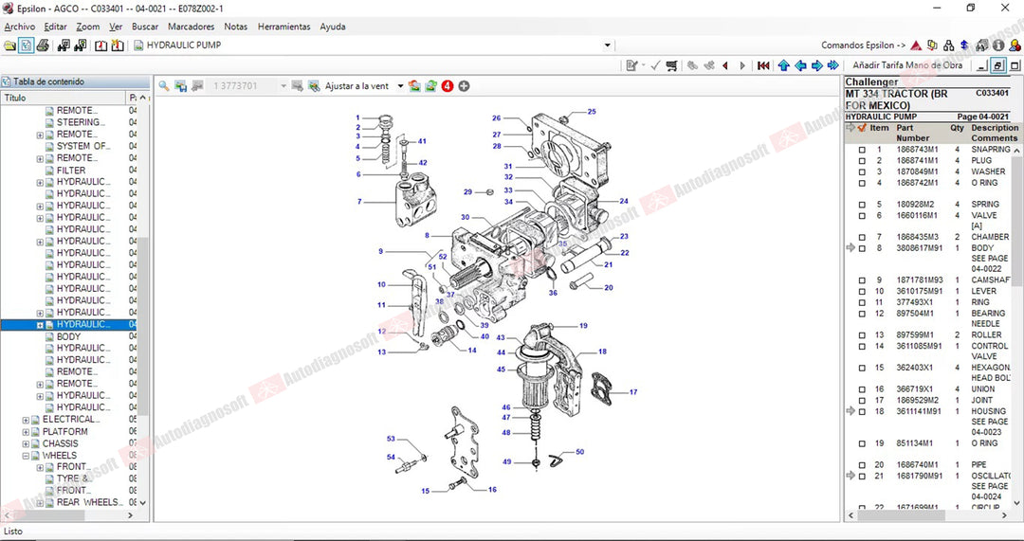1024x541 pixels.
Task: Expand the PLATFORM tree node
Action: tap(27, 431)
